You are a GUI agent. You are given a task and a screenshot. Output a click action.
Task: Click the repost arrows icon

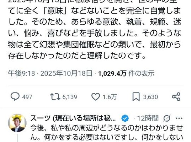[55, 97]
